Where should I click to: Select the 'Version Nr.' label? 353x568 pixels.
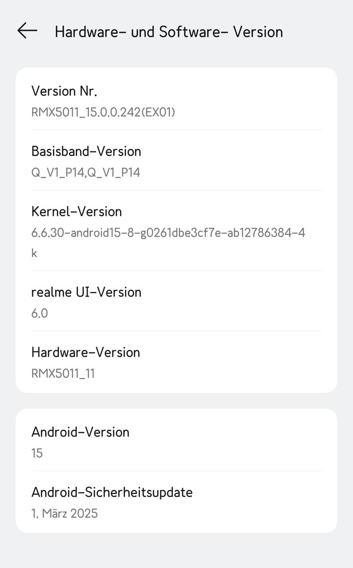pyautogui.click(x=64, y=91)
